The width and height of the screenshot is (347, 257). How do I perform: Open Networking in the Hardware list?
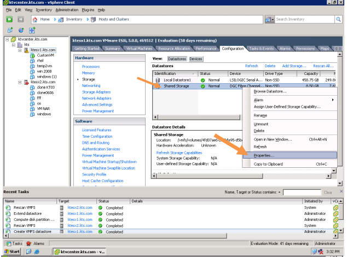click(91, 86)
